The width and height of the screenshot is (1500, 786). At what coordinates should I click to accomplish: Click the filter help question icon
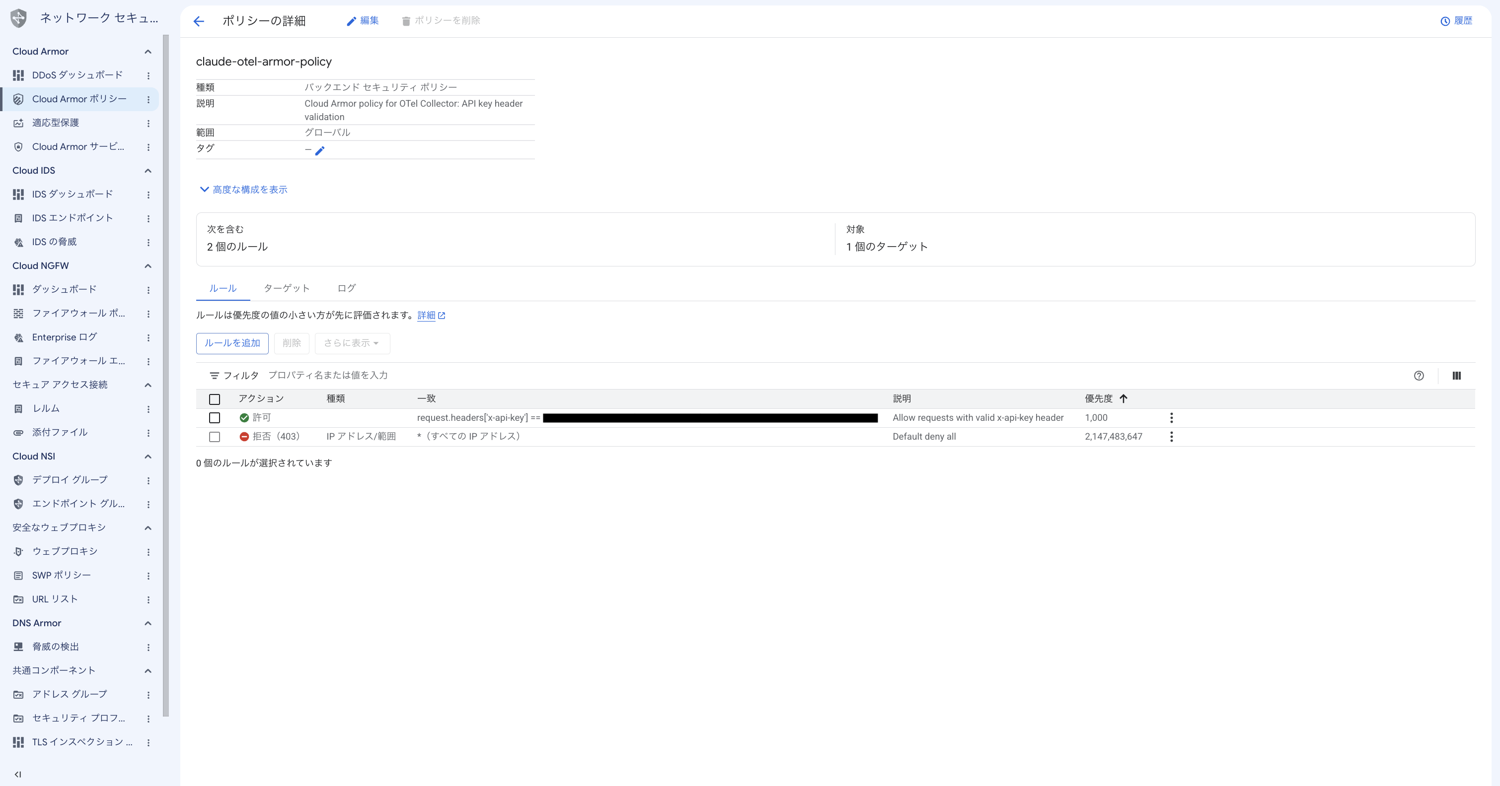[1419, 376]
